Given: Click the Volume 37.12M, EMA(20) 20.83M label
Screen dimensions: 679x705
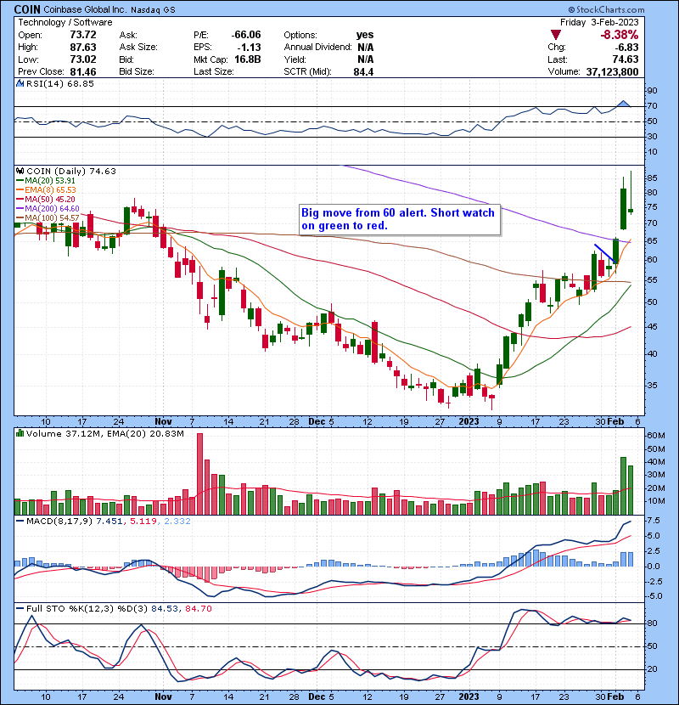Looking at the screenshot, I should [x=104, y=434].
